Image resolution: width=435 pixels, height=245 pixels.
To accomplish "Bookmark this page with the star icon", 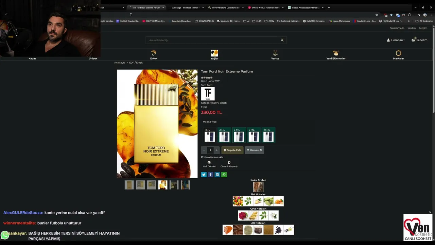I will (377, 15).
